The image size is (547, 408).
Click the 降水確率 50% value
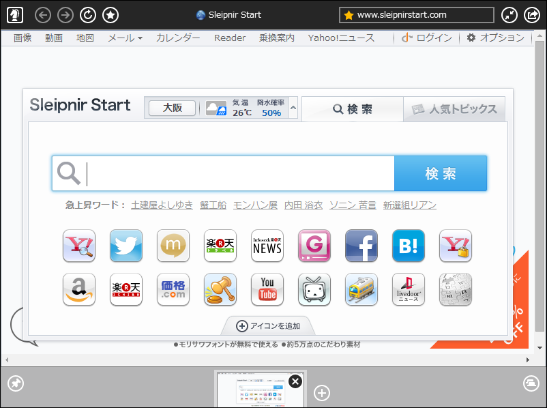[271, 113]
